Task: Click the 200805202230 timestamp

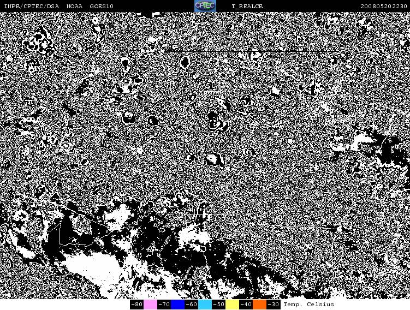Action: 384,6
